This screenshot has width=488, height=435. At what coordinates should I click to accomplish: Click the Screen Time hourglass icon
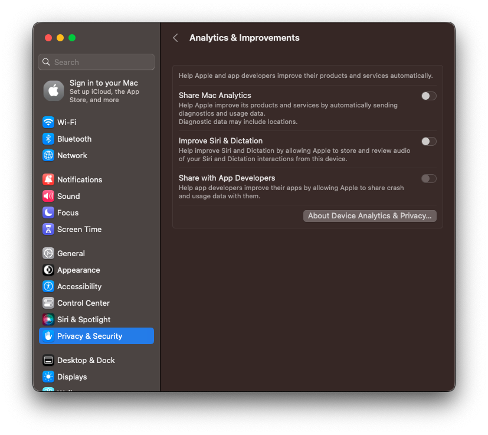[48, 229]
